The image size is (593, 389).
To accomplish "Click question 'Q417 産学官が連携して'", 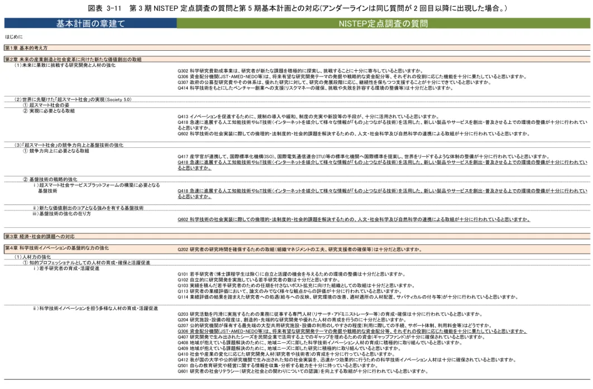I will pos(364,156).
